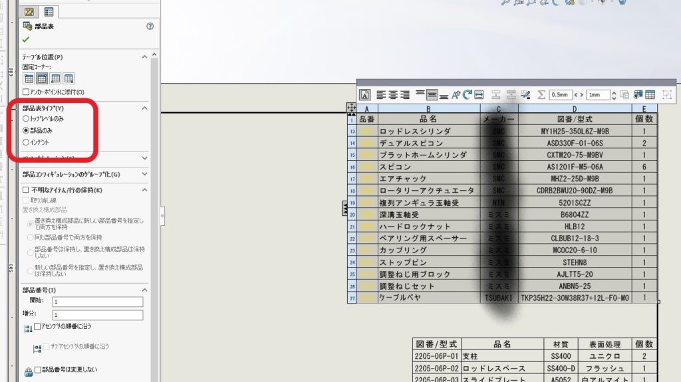
Task: Switch to the second property manager tab
Action: pyautogui.click(x=49, y=11)
